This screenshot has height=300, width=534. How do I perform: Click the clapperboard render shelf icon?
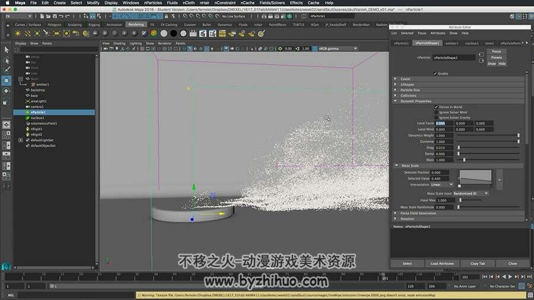[193, 33]
